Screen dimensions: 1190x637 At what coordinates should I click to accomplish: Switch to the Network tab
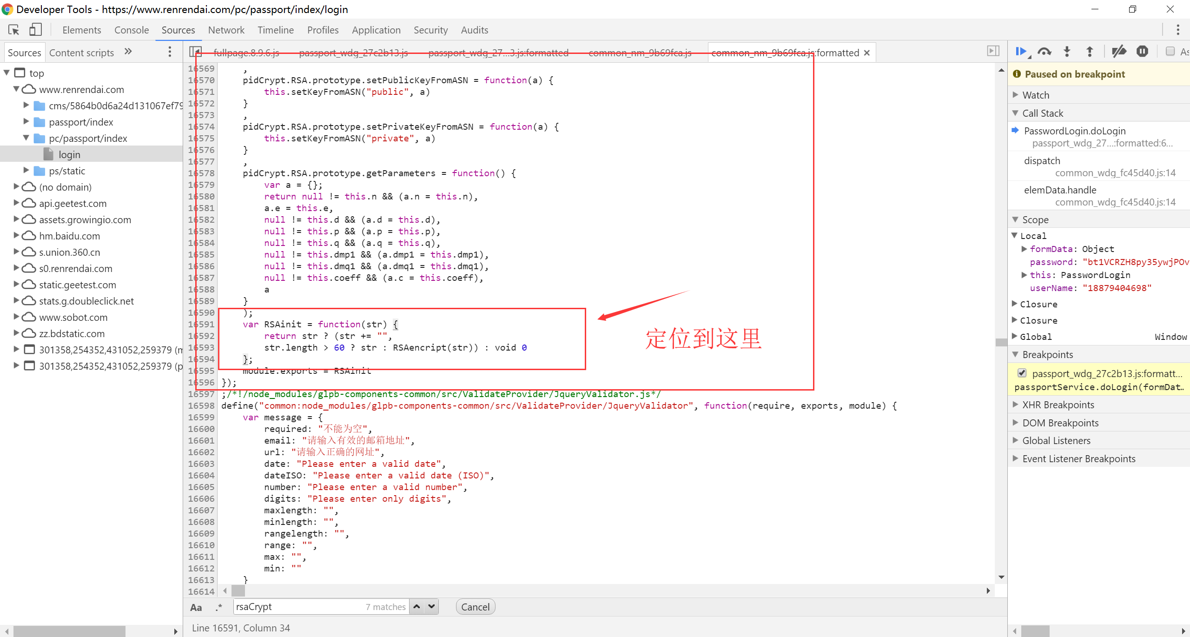226,30
